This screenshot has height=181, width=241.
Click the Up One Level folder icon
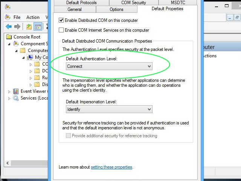[x=29, y=26]
